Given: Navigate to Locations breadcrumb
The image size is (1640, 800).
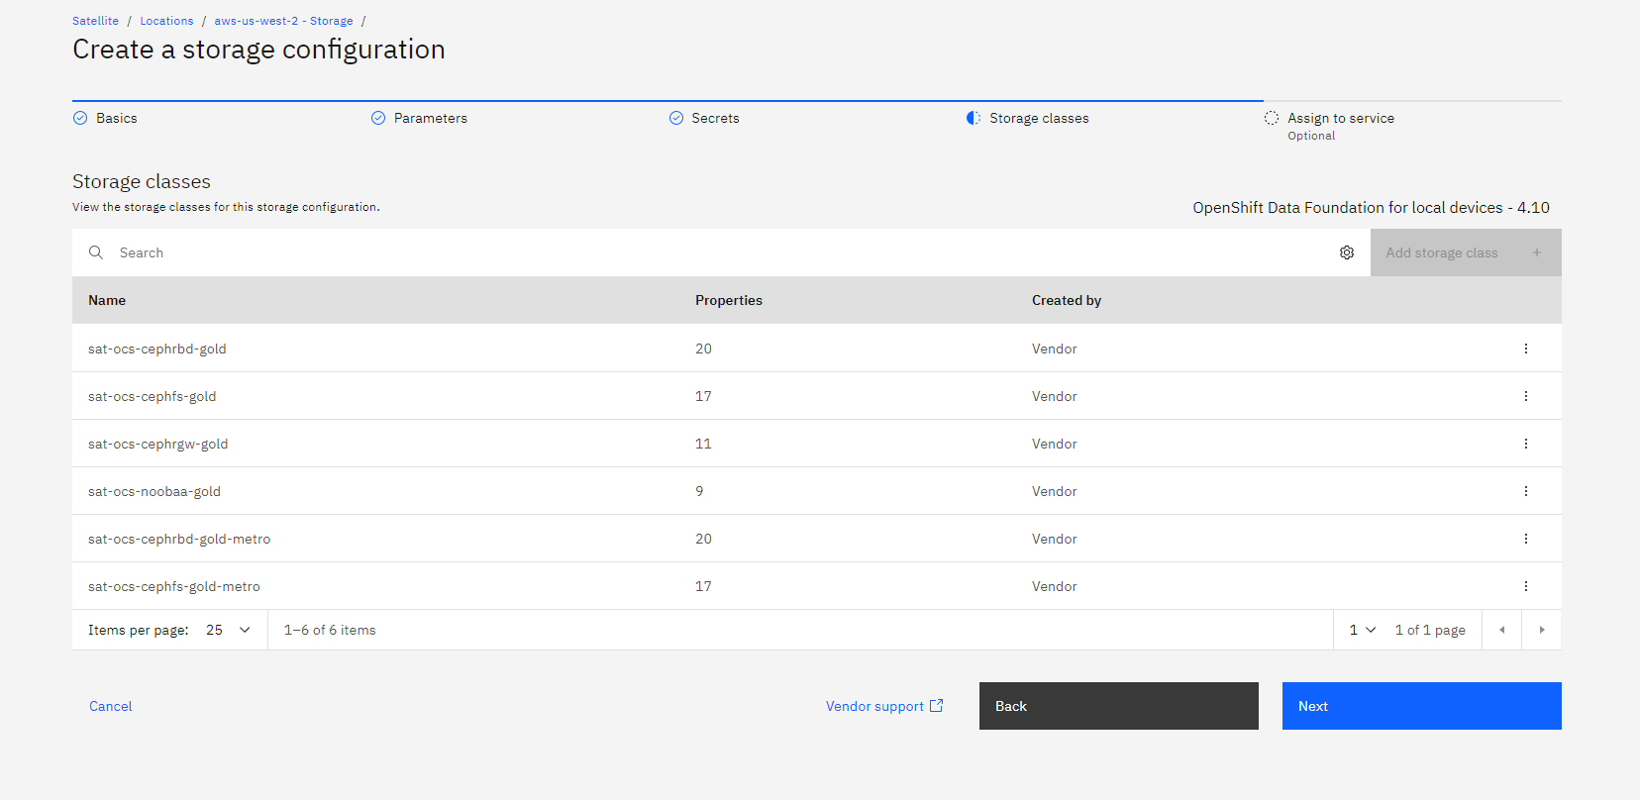Looking at the screenshot, I should click(166, 21).
